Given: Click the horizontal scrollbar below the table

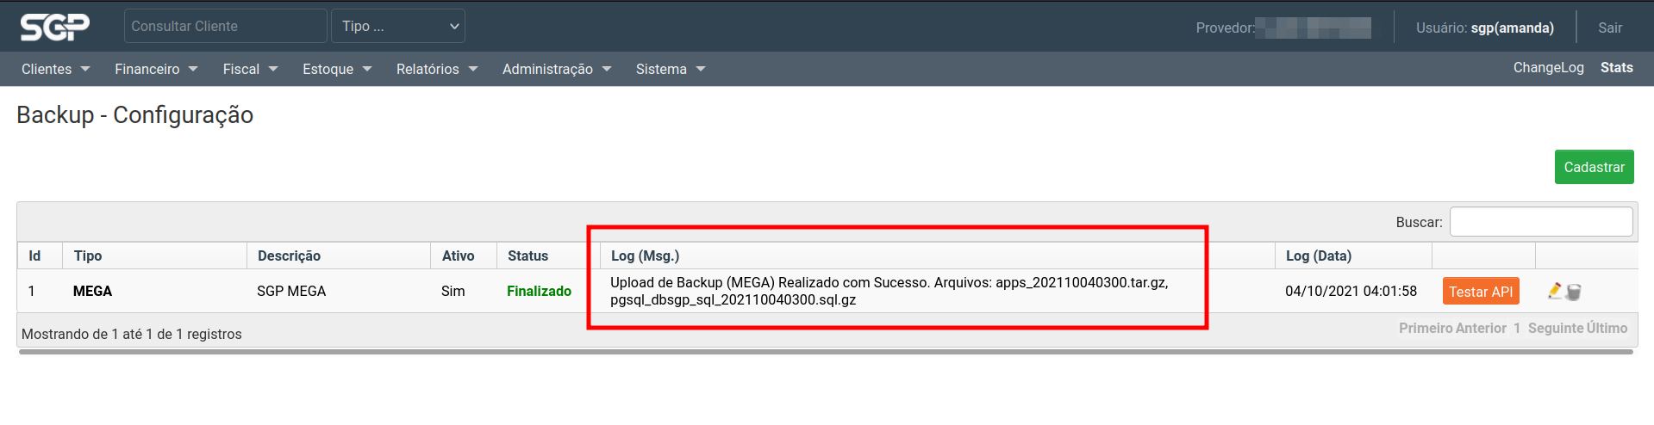Looking at the screenshot, I should point(826,351).
